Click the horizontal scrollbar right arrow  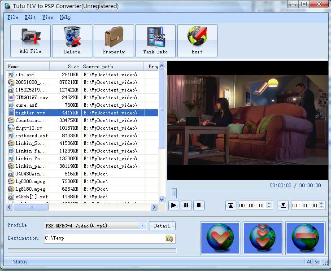point(154,207)
